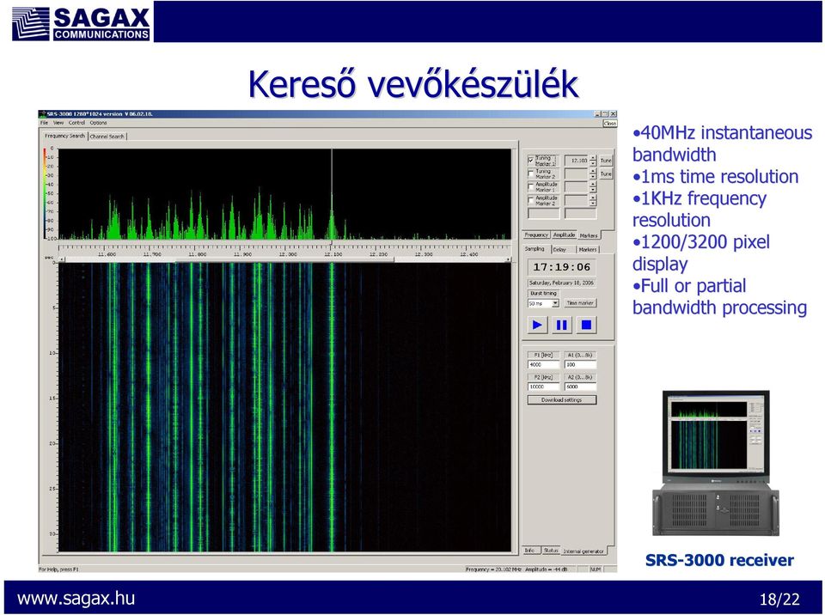Click the Download settings button
The image size is (825, 615).
(x=561, y=399)
